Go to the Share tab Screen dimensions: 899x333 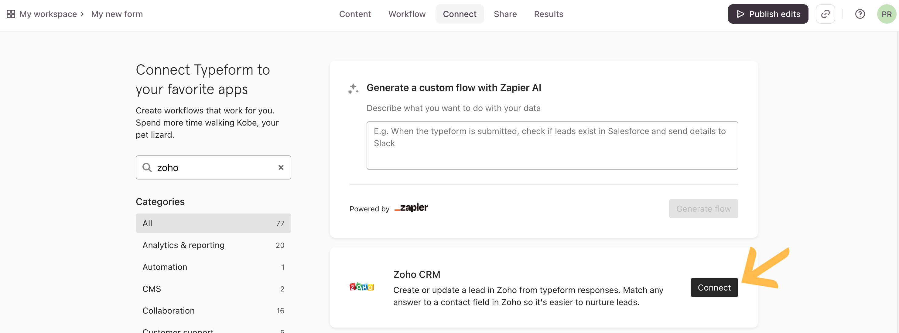pyautogui.click(x=505, y=14)
